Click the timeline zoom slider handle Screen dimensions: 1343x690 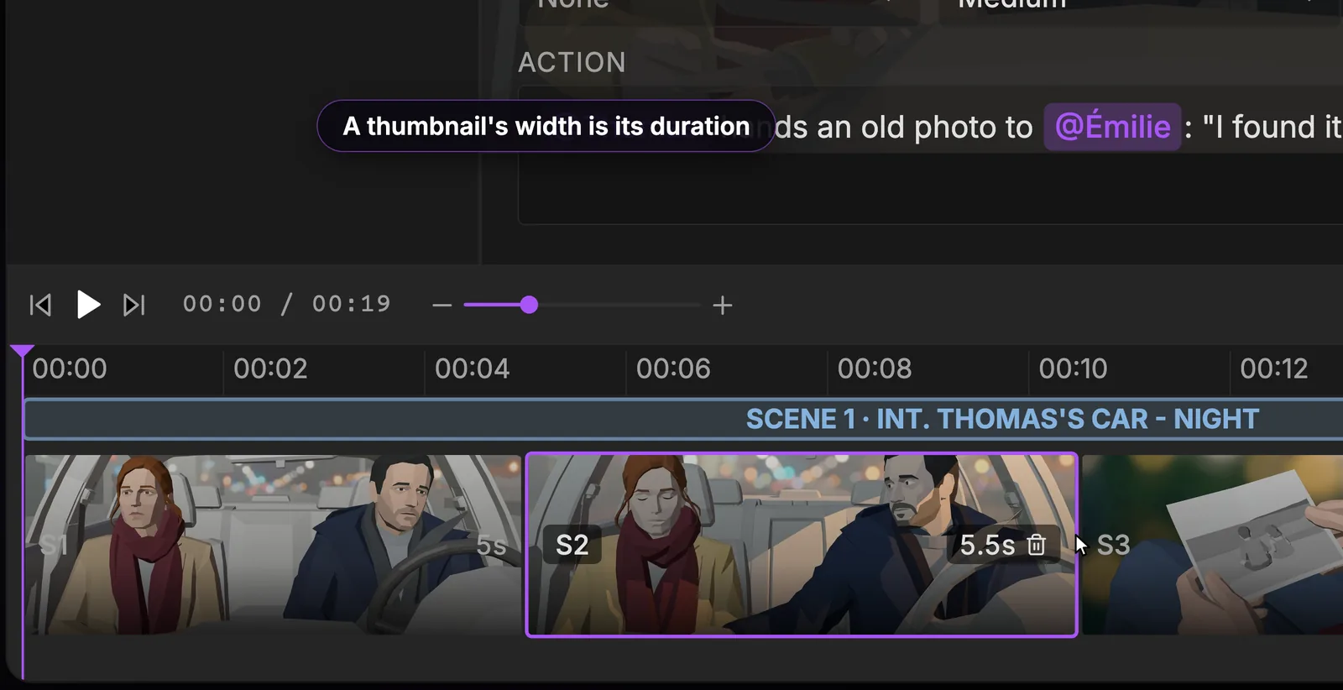[x=529, y=305]
